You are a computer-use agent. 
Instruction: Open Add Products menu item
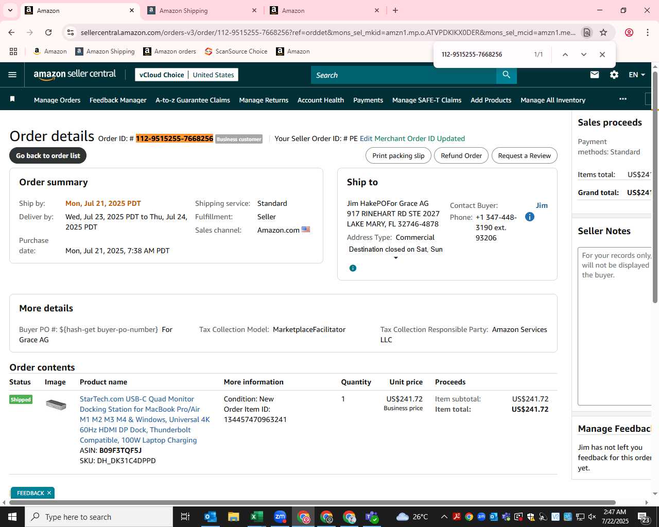491,100
